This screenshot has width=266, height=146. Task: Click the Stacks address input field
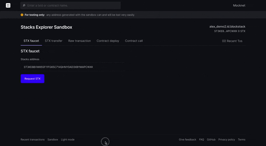tap(72, 67)
